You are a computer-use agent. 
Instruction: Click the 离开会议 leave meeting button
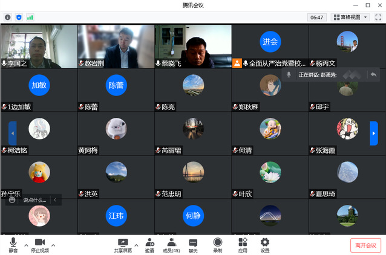(x=365, y=245)
